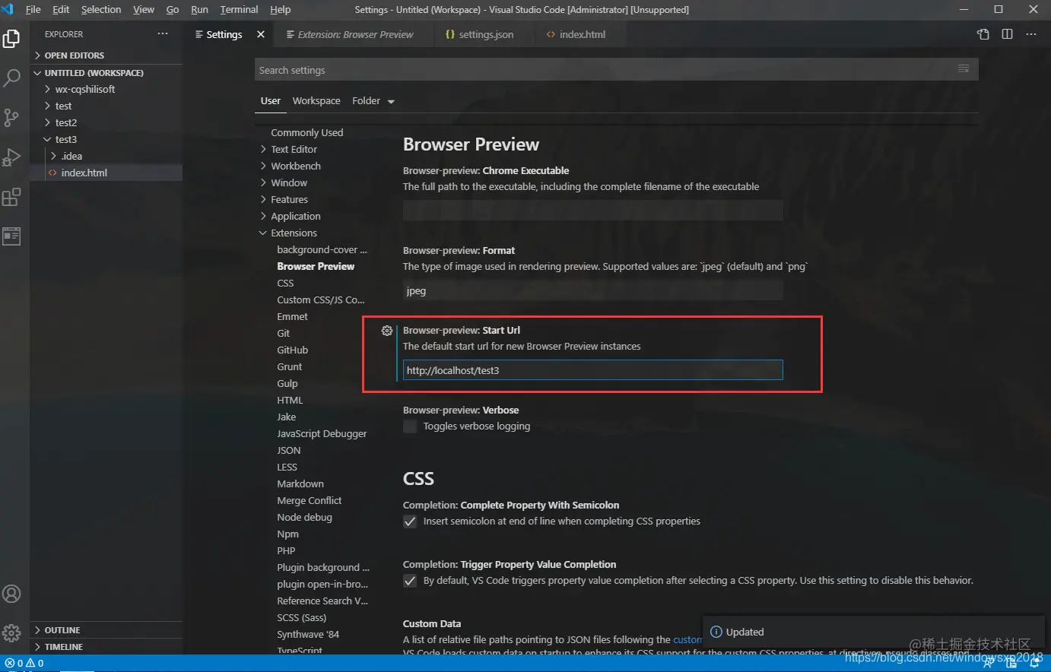Viewport: 1051px width, 672px height.
Task: Select the User settings scope tab
Action: pos(271,101)
